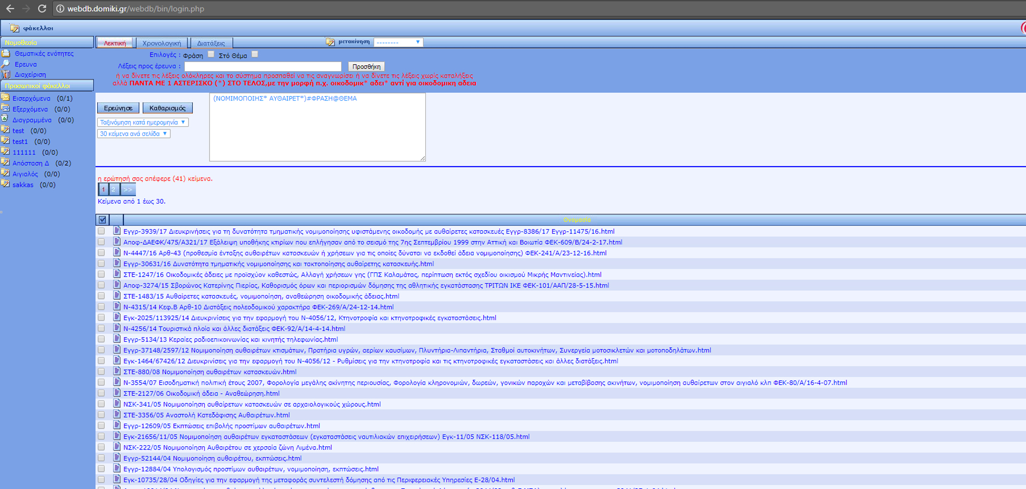Click the test1 folder icon
The image size is (1026, 489).
point(5,141)
